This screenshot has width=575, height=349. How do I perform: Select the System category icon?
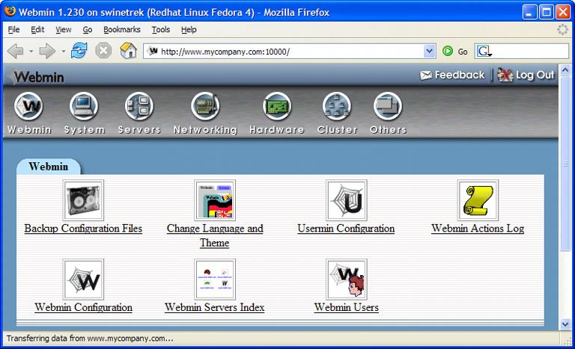click(x=84, y=107)
